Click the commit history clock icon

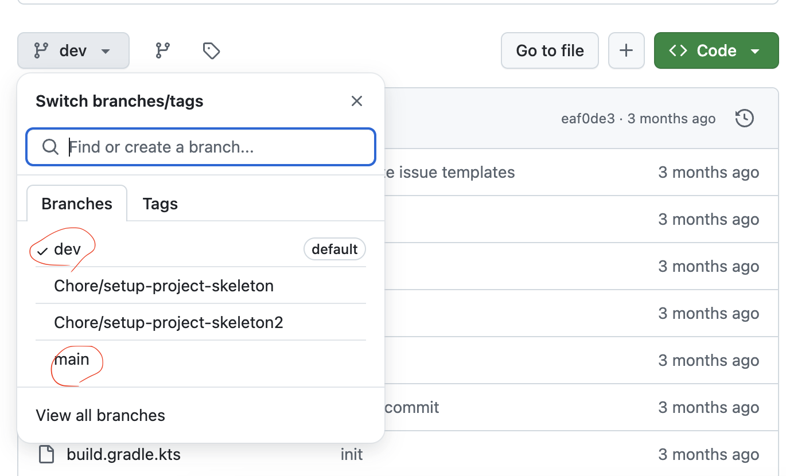pyautogui.click(x=744, y=119)
